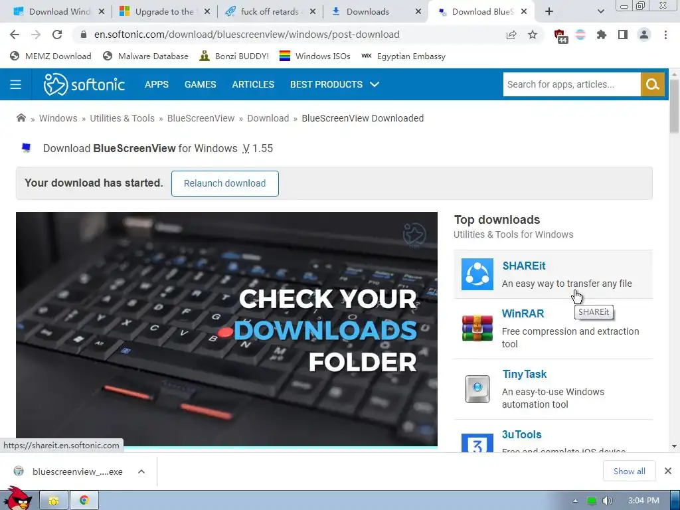Go back to previous page
680x510 pixels.
pos(15,35)
